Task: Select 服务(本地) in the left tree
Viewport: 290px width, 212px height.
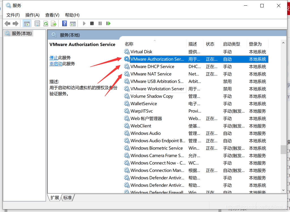Action: pos(19,33)
